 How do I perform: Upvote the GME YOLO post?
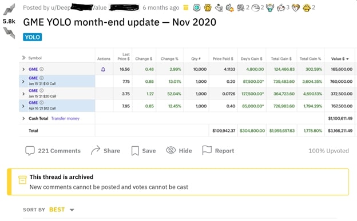9,9
